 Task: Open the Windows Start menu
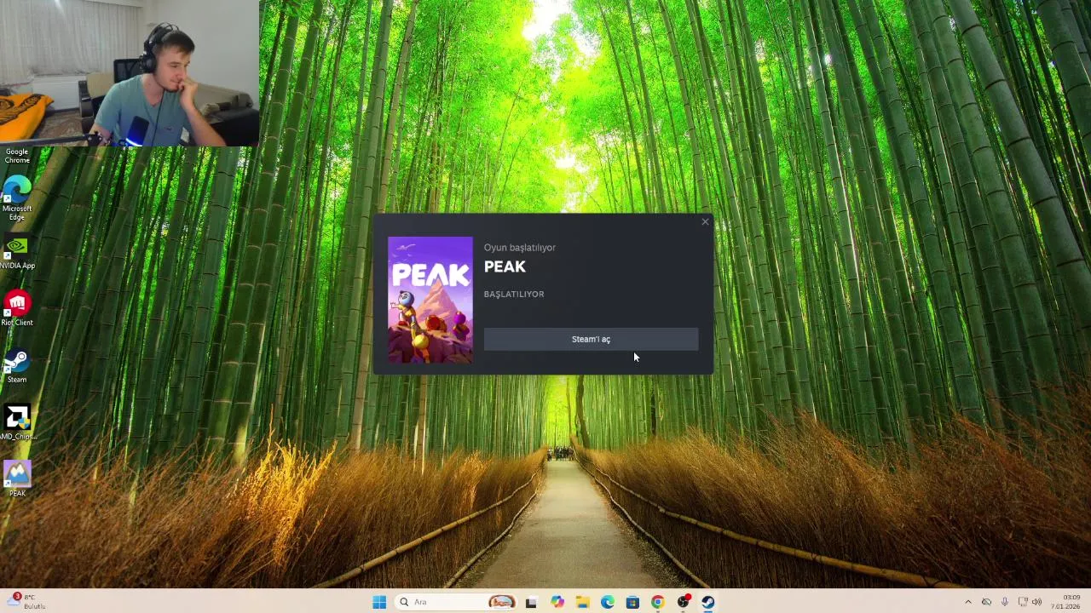[379, 602]
